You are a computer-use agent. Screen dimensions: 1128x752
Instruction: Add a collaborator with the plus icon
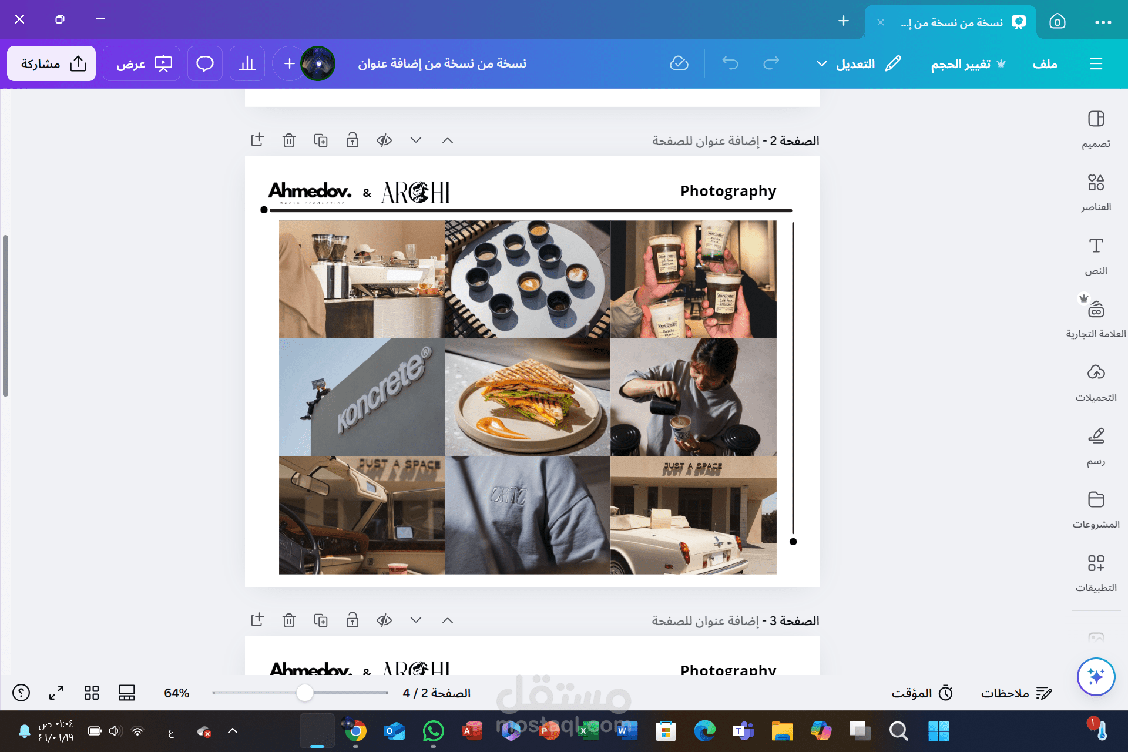[289, 63]
